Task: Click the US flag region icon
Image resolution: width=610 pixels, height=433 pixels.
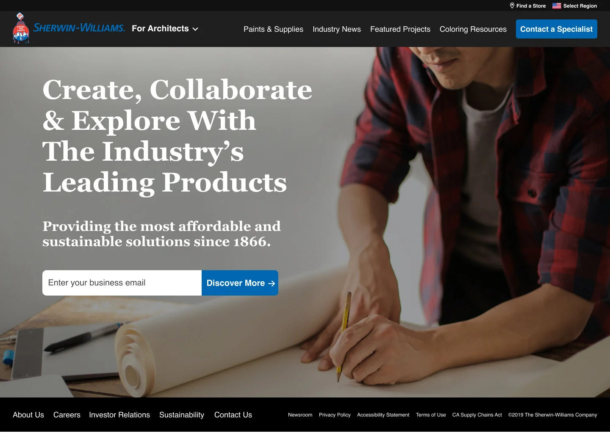Action: pos(557,6)
